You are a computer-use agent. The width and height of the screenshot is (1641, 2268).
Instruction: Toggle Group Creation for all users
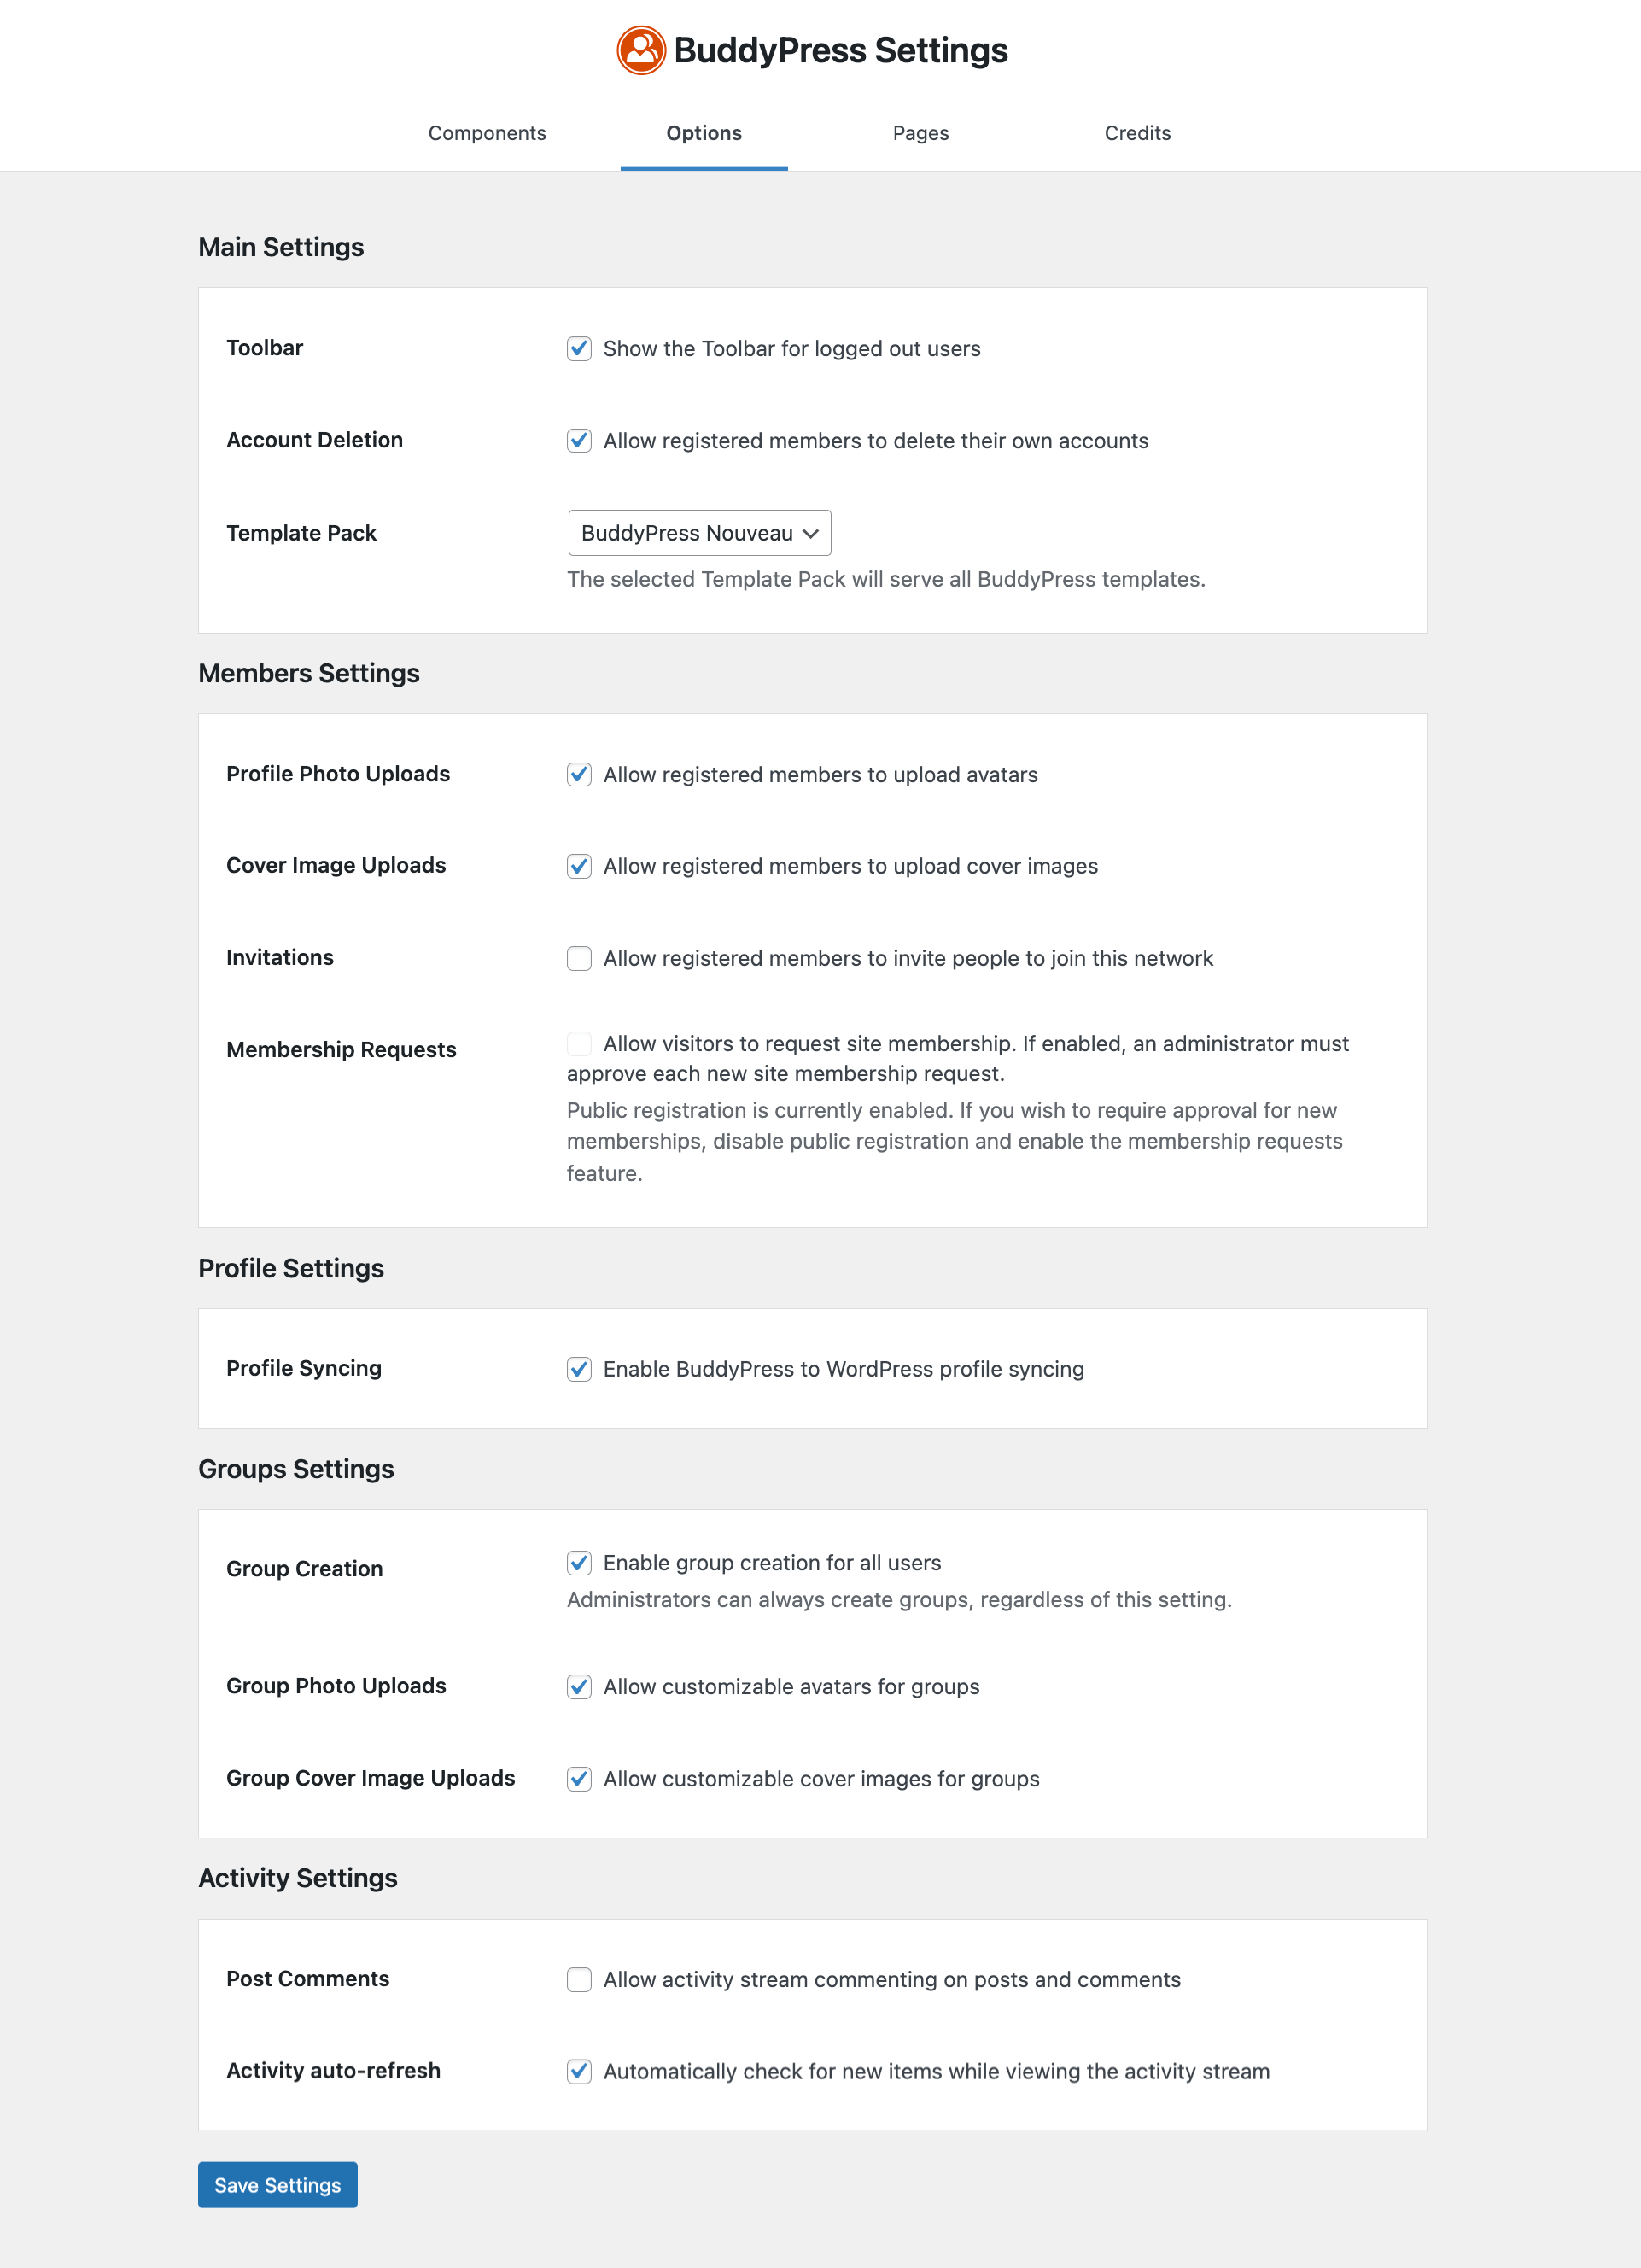pyautogui.click(x=579, y=1562)
